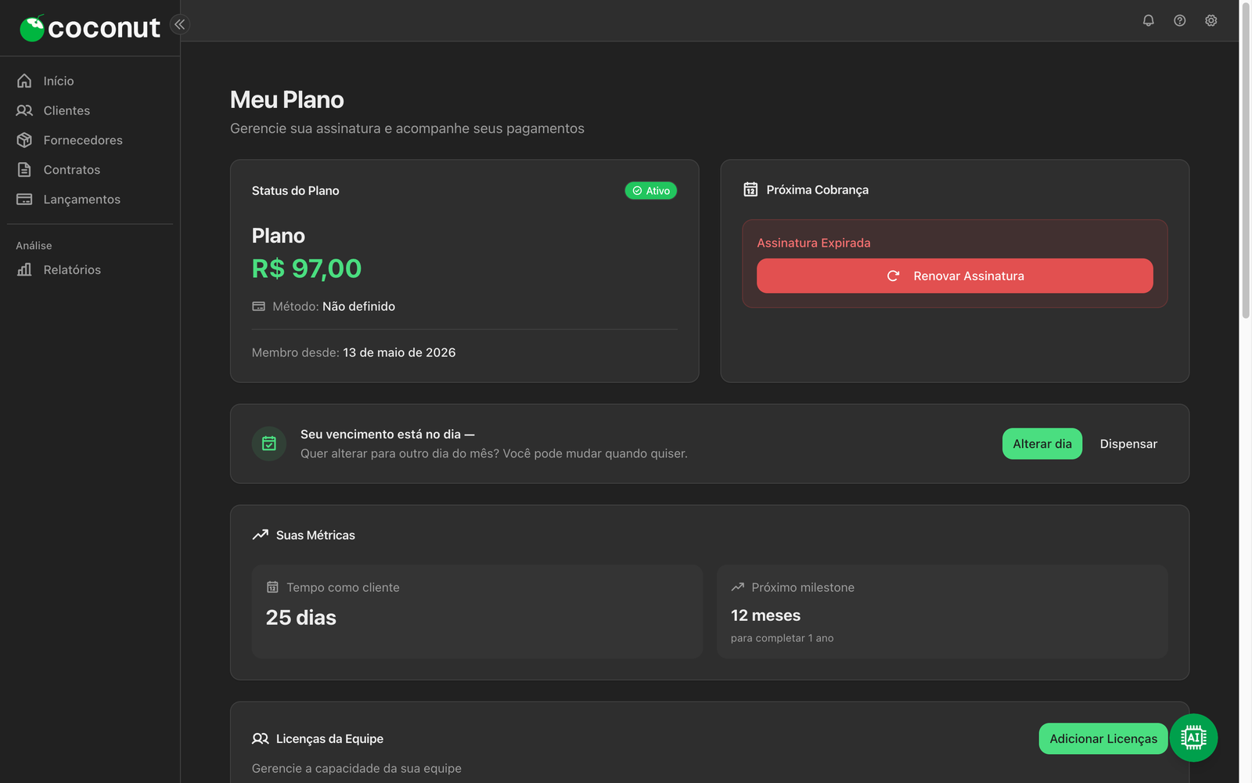Click the payment method card icon
This screenshot has height=783, width=1252.
pyautogui.click(x=258, y=306)
